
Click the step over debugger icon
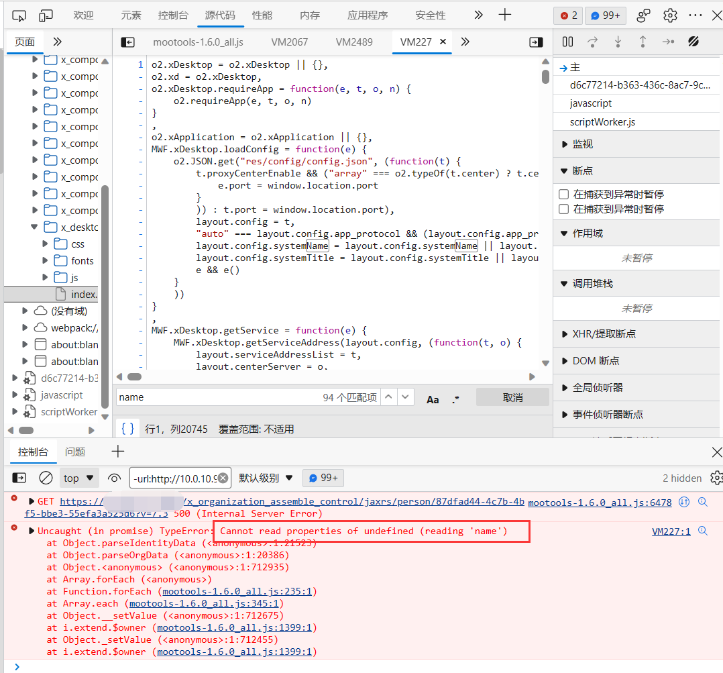point(592,42)
